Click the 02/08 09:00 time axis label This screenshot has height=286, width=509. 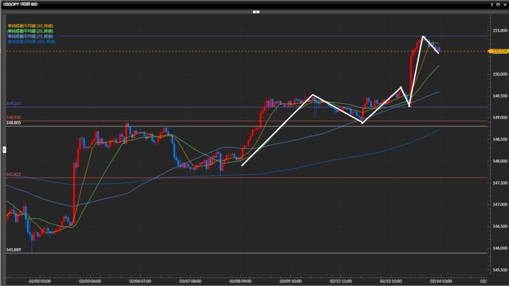(x=241, y=281)
